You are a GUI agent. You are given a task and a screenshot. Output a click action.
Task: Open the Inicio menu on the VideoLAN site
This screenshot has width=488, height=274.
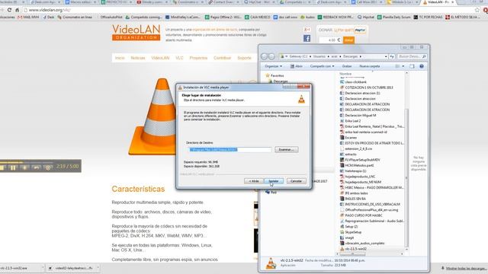tap(120, 58)
